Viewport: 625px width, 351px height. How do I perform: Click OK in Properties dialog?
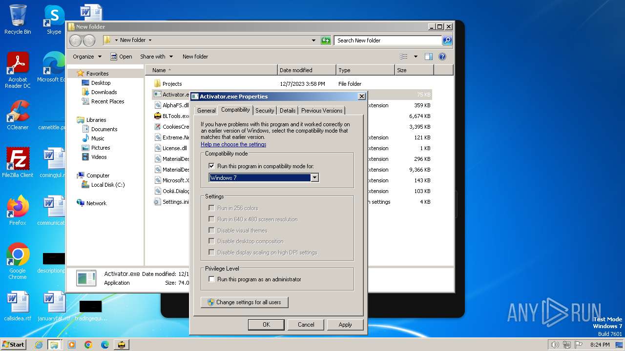266,325
